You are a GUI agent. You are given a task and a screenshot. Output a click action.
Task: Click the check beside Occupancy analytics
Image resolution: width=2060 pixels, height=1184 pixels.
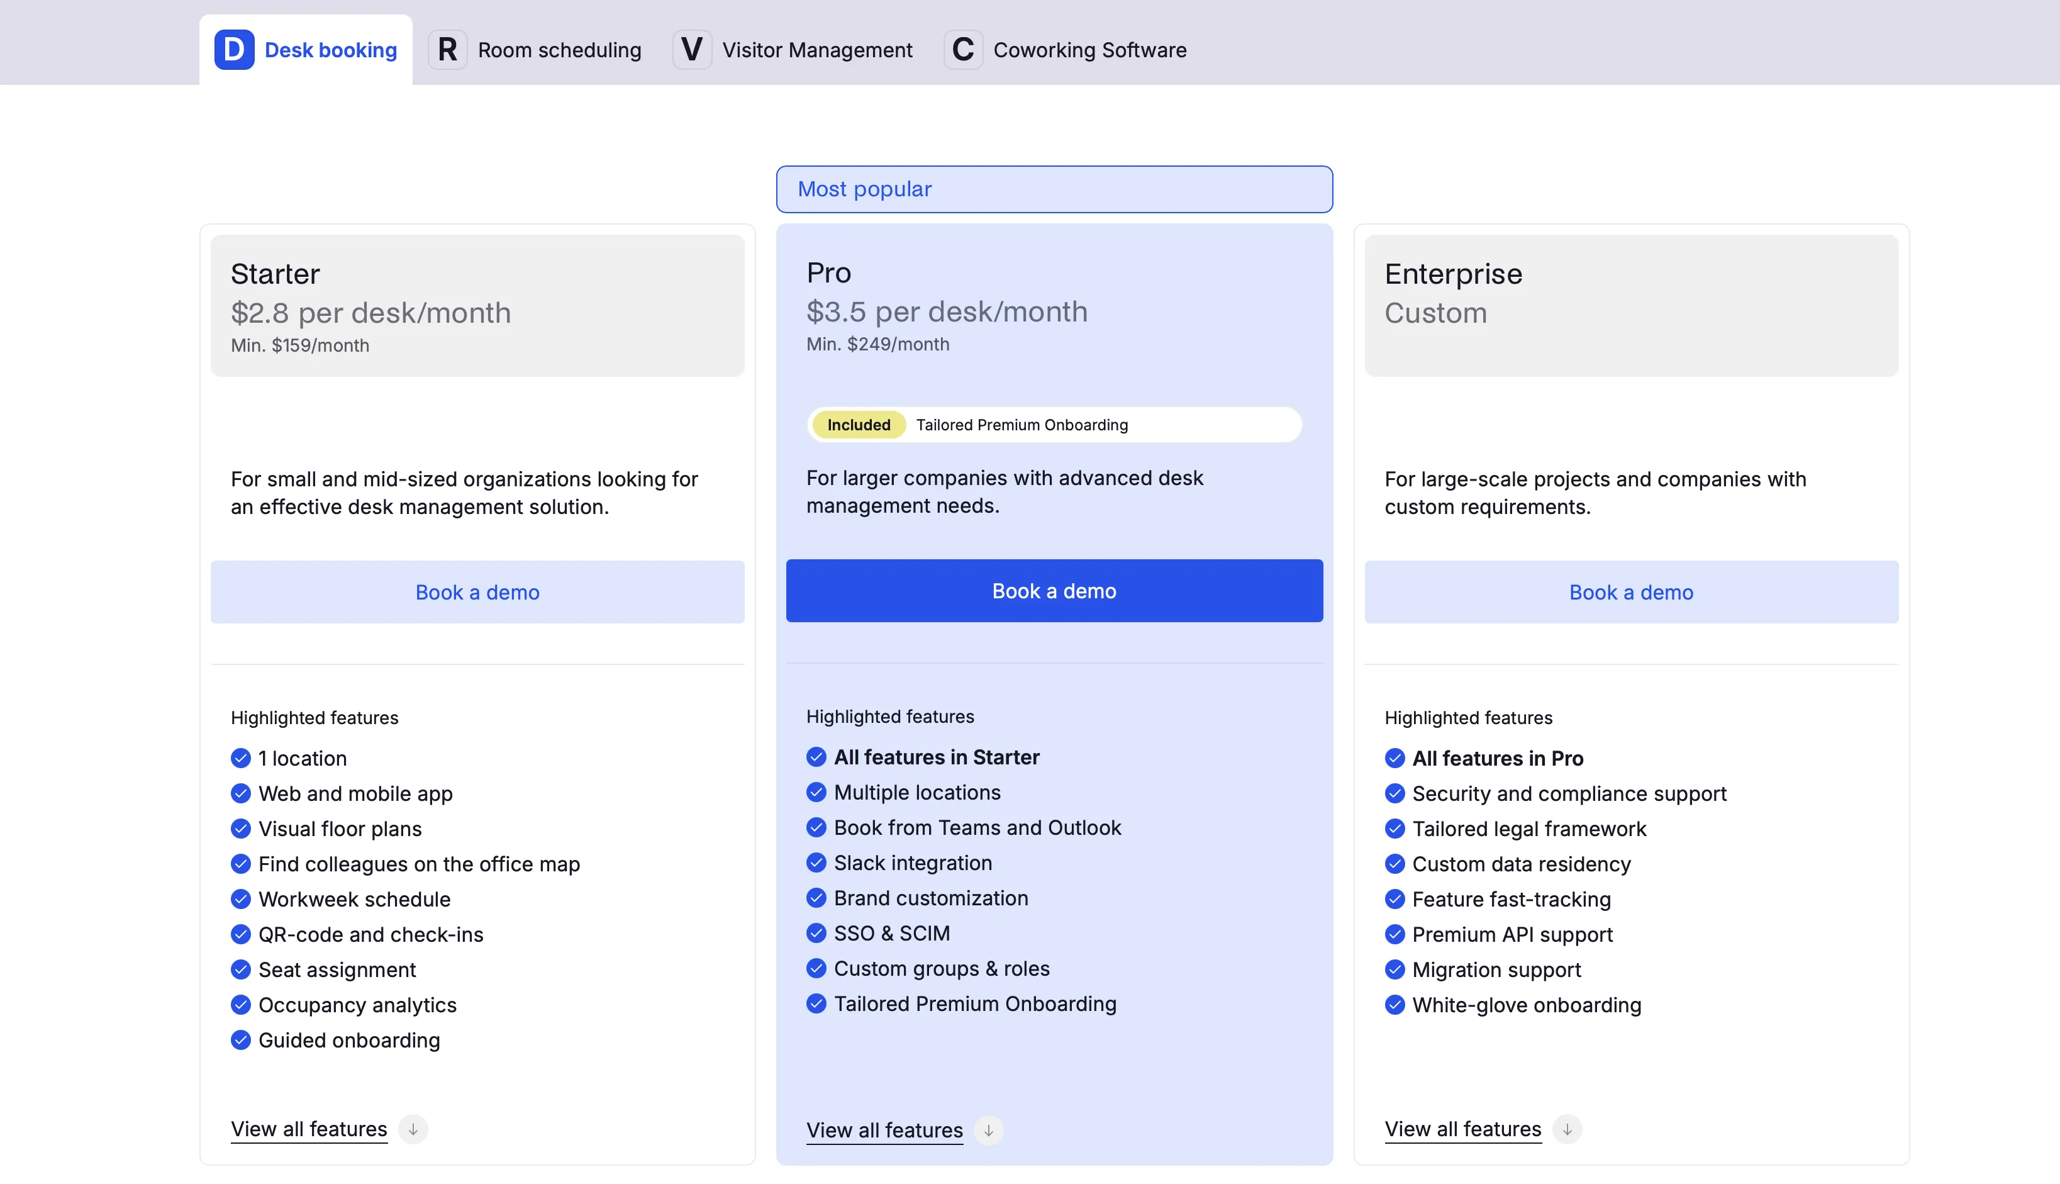241,1004
